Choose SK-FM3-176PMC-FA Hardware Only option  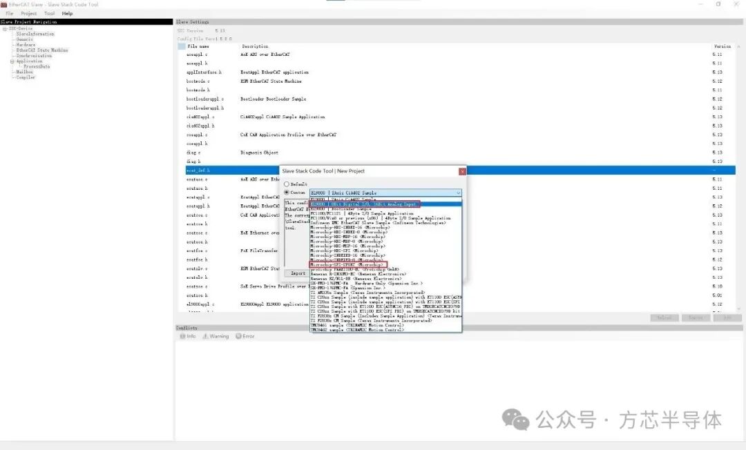point(385,283)
